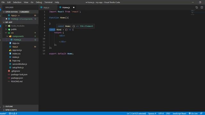The width and height of the screenshot is (205, 115).
Task: Open the View menu
Action: point(26,2)
